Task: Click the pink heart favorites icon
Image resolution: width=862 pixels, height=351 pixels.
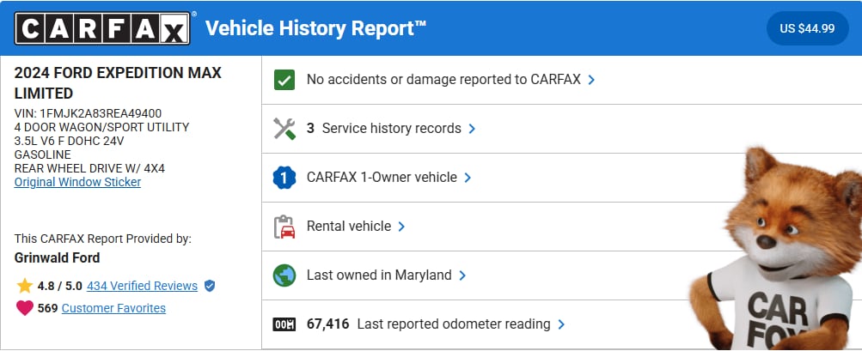Action: click(x=24, y=308)
